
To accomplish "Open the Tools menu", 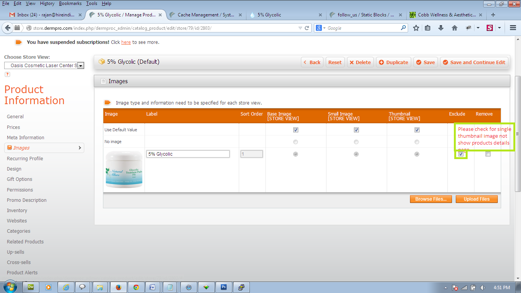I will tap(92, 3).
